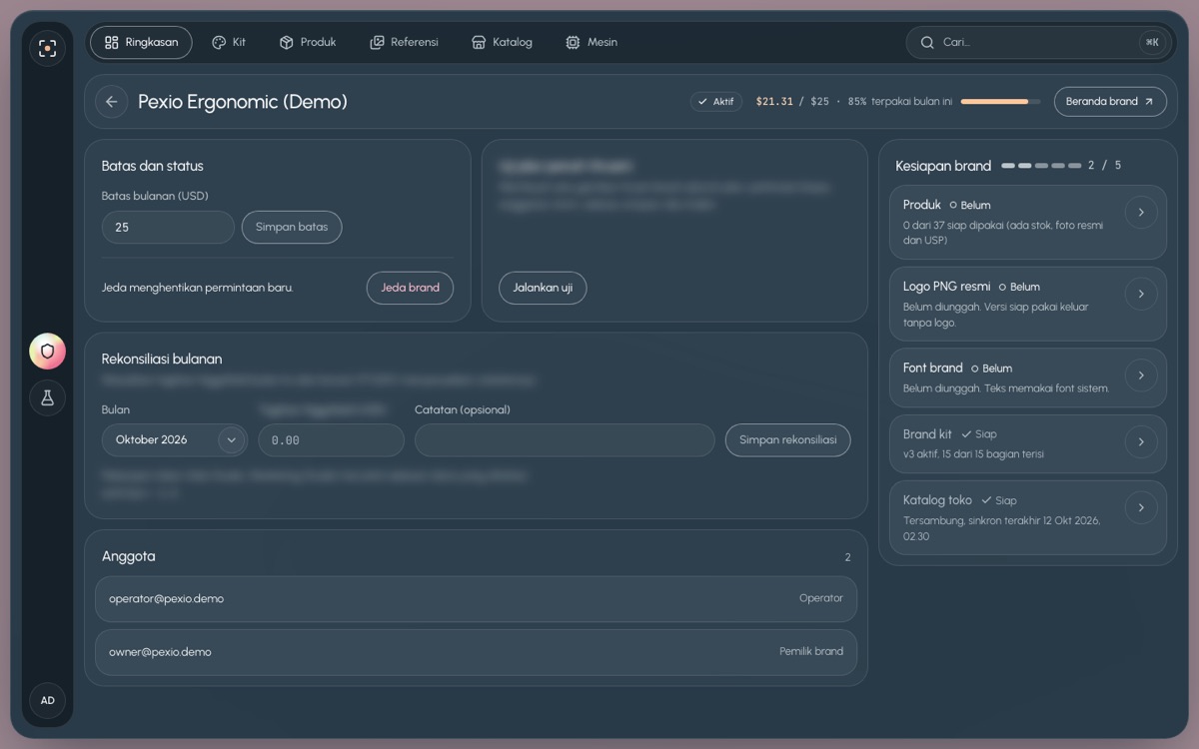The height and width of the screenshot is (749, 1199).
Task: Open the lab flask sidebar icon
Action: [x=47, y=397]
